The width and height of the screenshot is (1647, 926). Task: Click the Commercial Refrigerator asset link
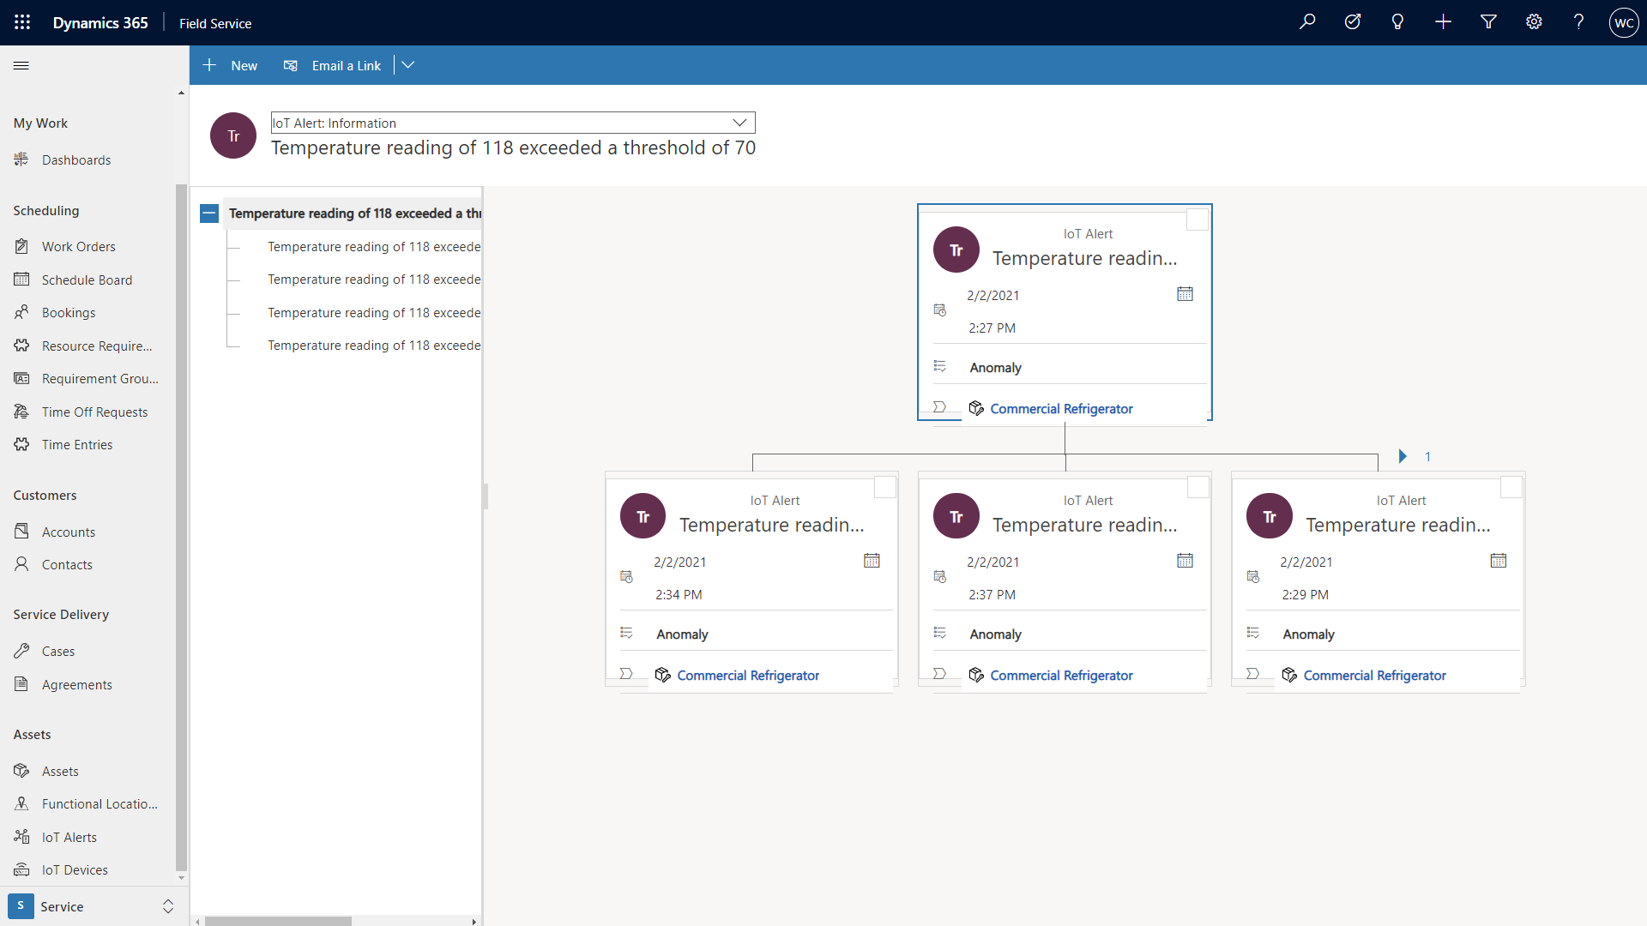tap(1061, 407)
